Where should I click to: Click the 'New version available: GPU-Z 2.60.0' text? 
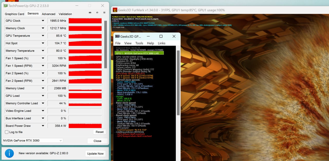click(x=43, y=153)
